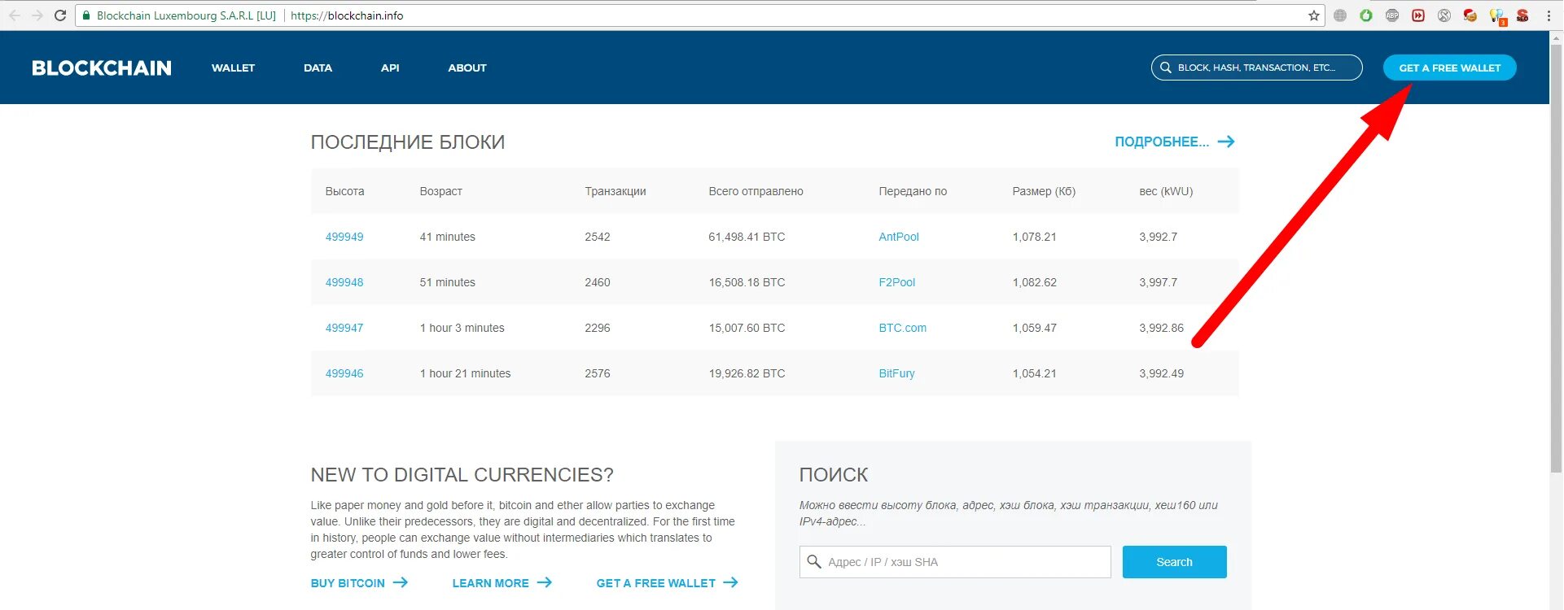Click the magnifier icon in header search
This screenshot has height=610, width=1564.
(x=1166, y=68)
